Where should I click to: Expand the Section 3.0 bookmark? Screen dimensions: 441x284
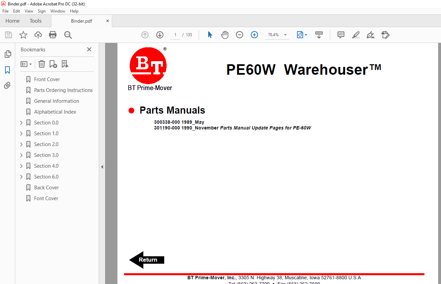(21, 155)
